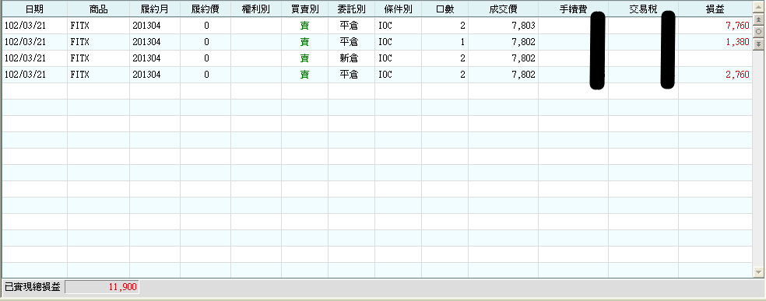This screenshot has height=301, width=766.
Task: Click the scroll-up arrow at the scrollbar top
Action: (759, 7)
